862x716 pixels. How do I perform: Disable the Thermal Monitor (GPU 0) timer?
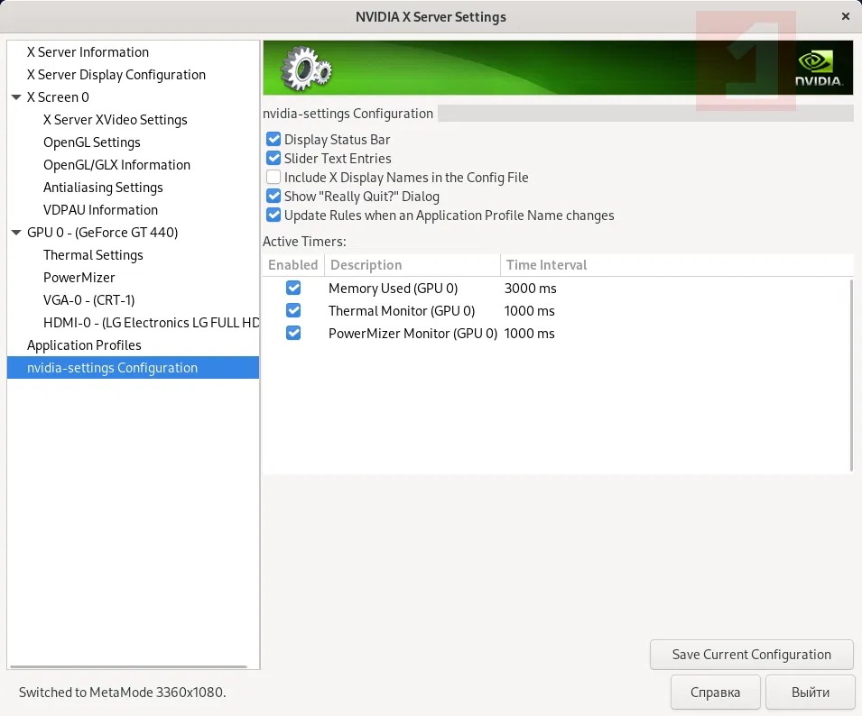pos(293,310)
